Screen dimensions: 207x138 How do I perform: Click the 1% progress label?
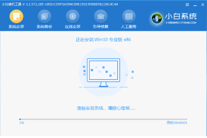pos(21,123)
